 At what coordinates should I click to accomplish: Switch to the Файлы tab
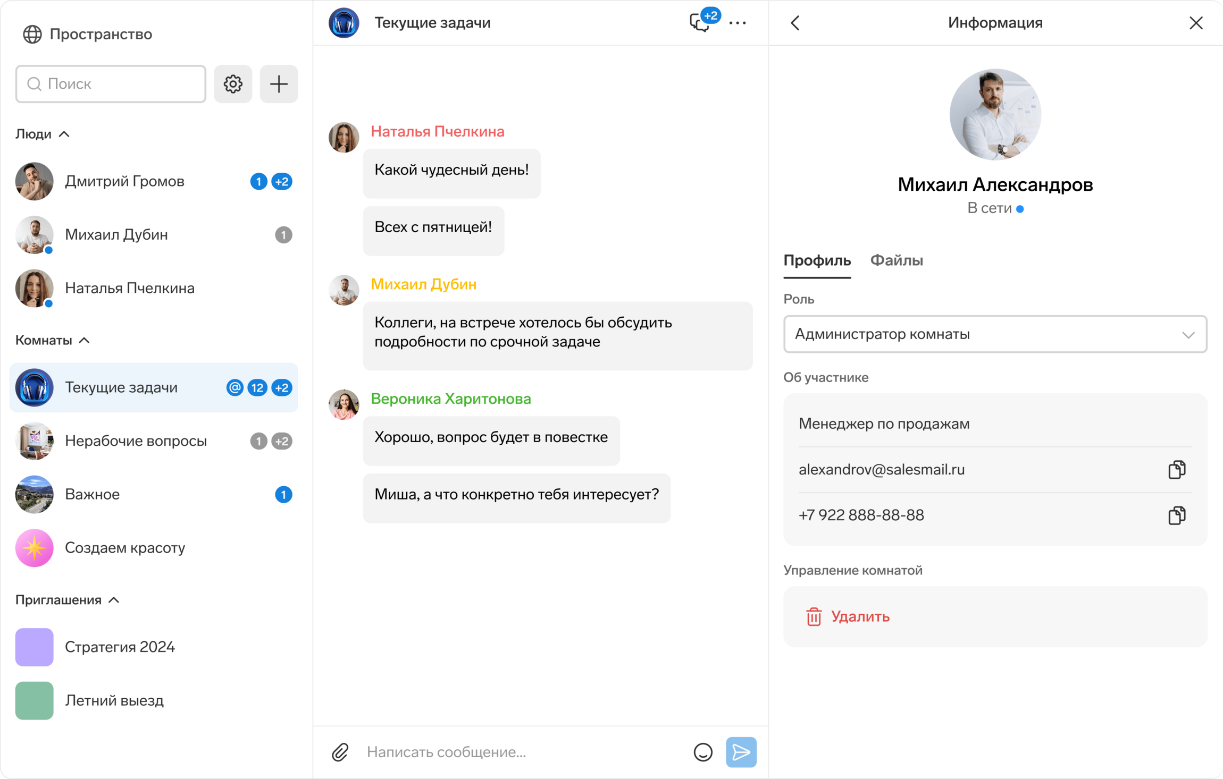click(x=896, y=260)
